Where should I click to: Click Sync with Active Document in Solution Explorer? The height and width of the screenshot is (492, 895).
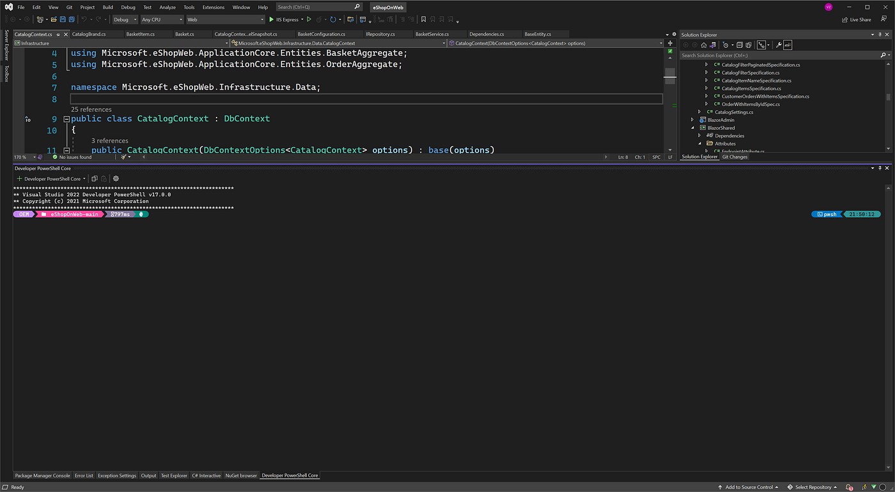pyautogui.click(x=712, y=45)
